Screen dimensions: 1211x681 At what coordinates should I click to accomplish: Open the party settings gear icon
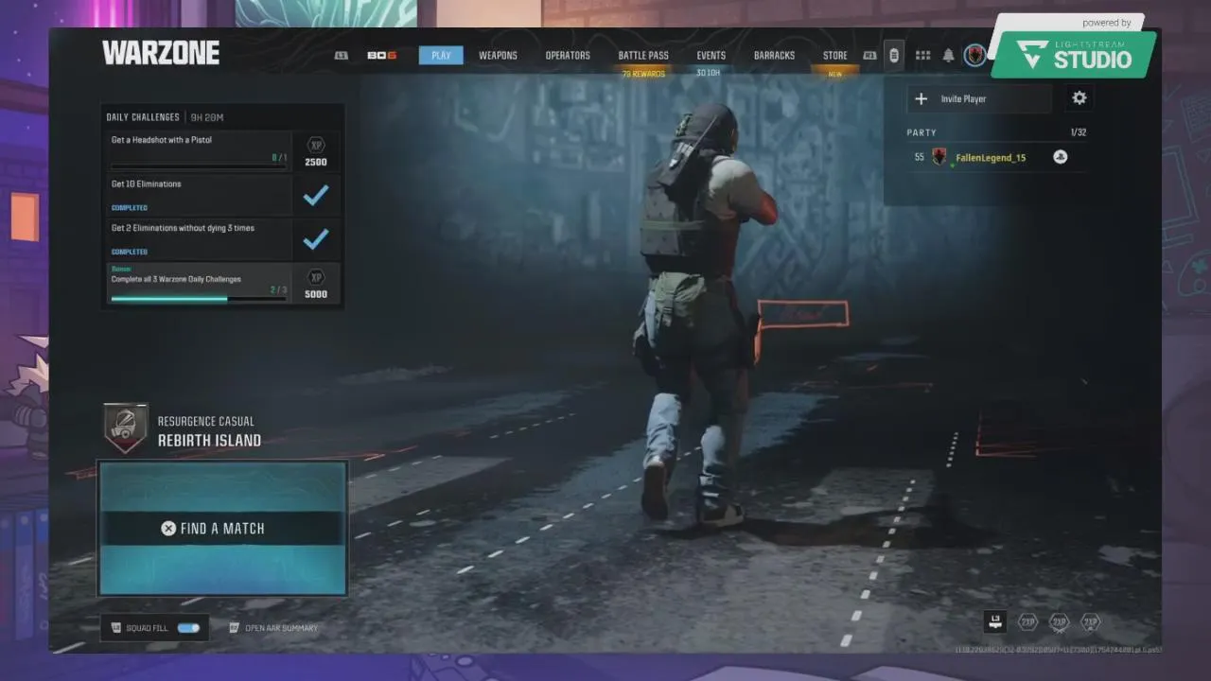click(x=1079, y=98)
